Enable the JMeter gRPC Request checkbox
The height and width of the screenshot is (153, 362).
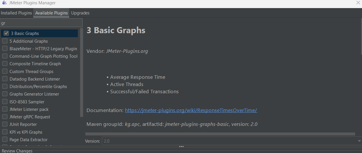click(x=5, y=117)
